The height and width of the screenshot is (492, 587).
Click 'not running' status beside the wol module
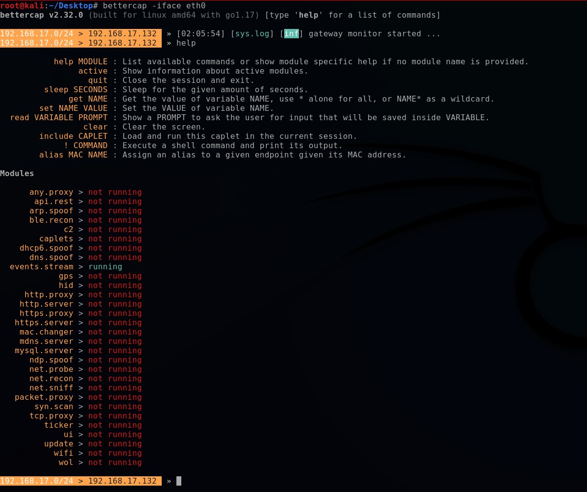pos(115,463)
